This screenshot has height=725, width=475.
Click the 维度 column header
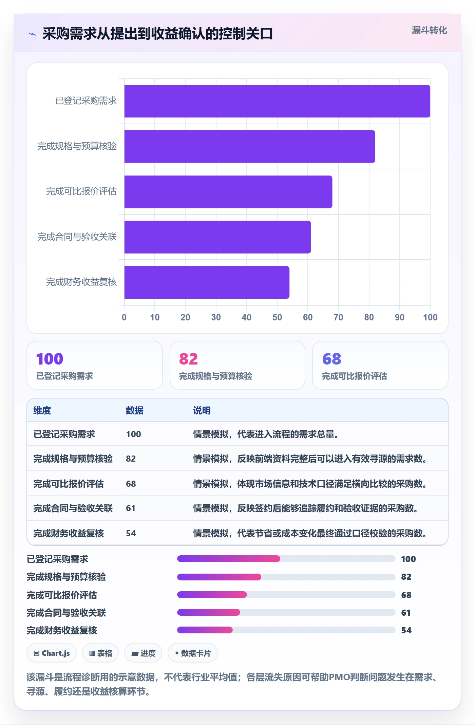coord(42,410)
